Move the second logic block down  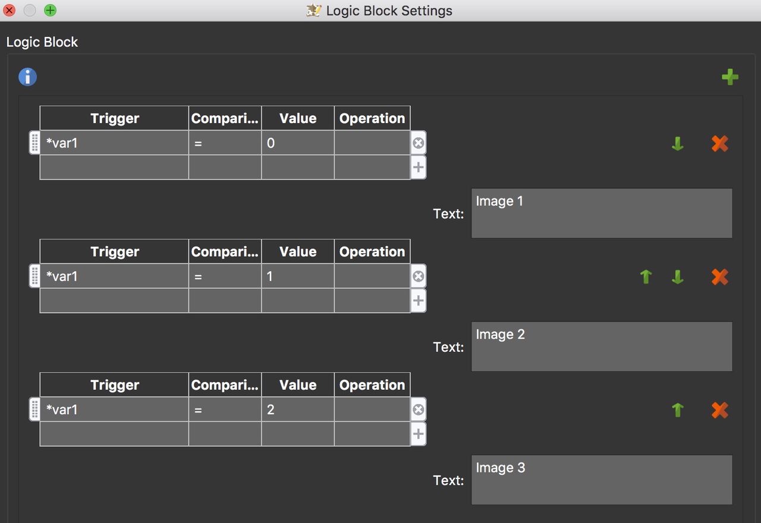pyautogui.click(x=677, y=276)
